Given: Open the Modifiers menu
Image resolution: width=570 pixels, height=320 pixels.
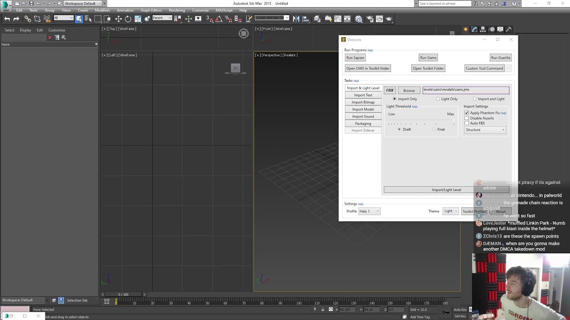Looking at the screenshot, I should pyautogui.click(x=102, y=11).
